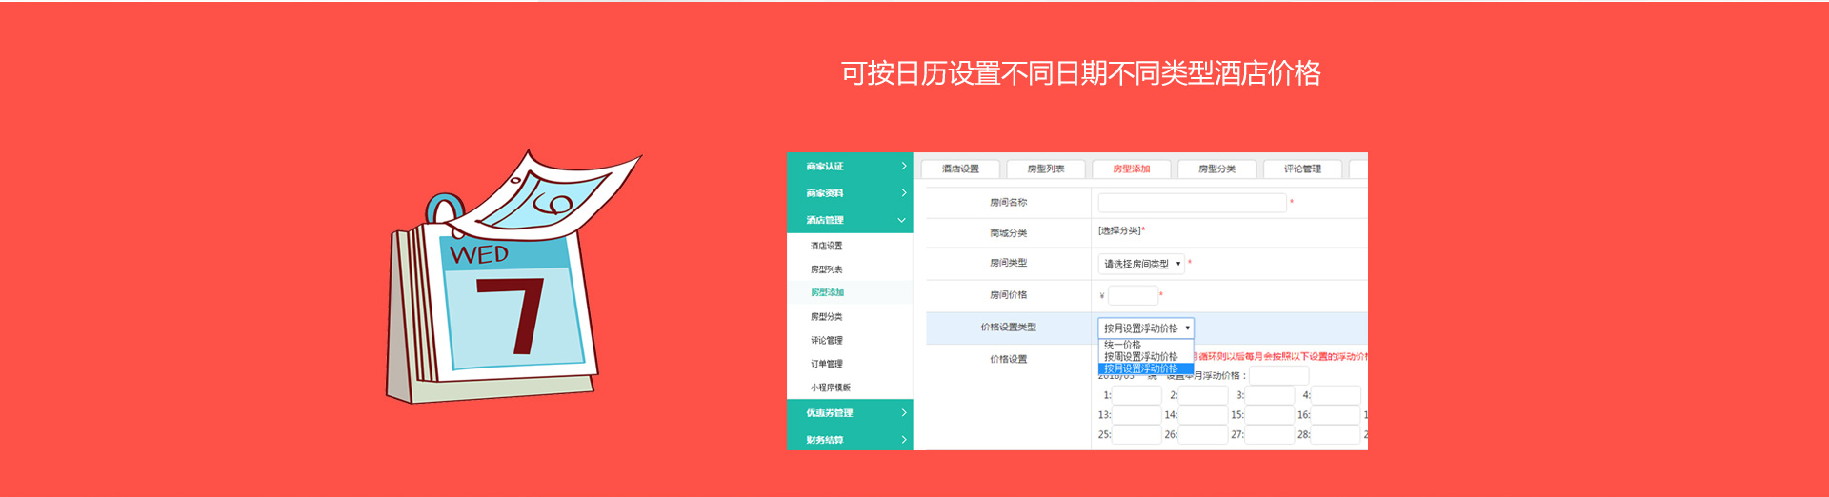Focus the 房间价格 input box
This screenshot has height=497, width=1829.
pyautogui.click(x=1133, y=295)
